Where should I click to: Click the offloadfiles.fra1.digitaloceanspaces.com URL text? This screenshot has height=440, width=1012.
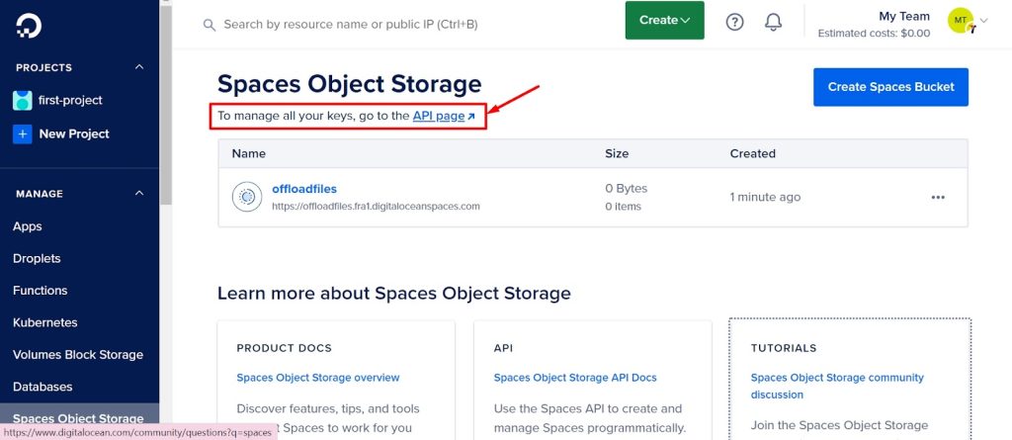[x=376, y=207]
